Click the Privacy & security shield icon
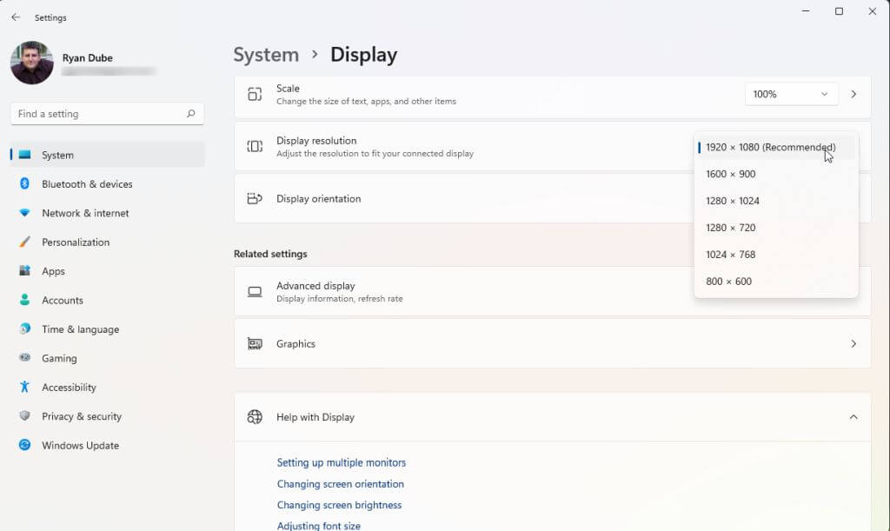The width and height of the screenshot is (890, 531). pos(24,416)
